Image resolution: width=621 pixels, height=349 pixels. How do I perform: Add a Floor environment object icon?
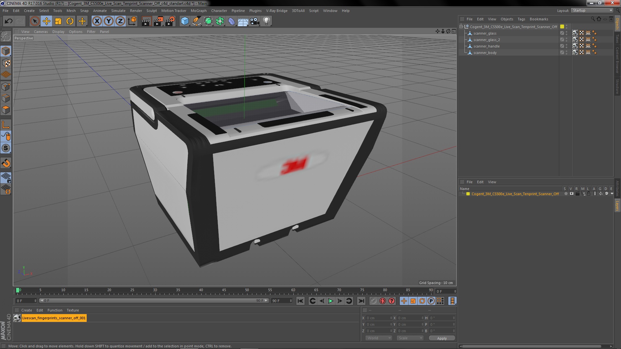(243, 21)
